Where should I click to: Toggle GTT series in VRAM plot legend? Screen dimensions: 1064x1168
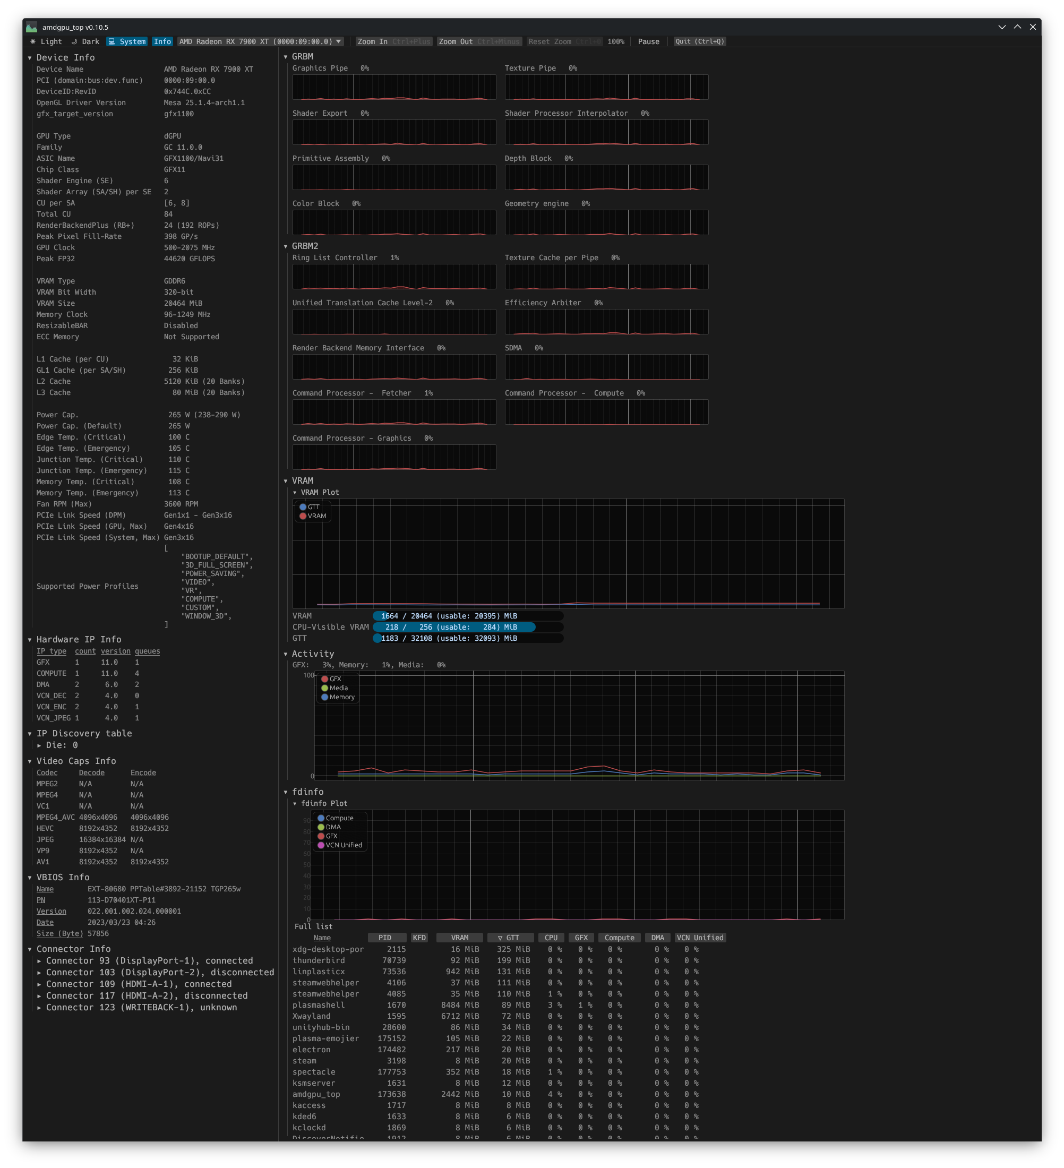(310, 507)
